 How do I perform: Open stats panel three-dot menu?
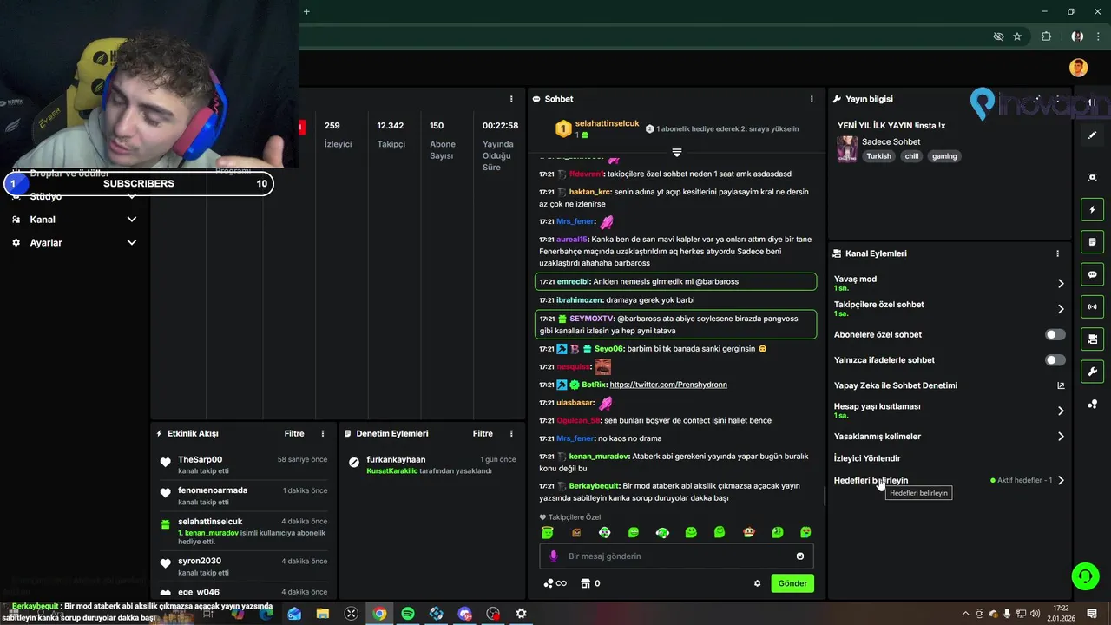511,99
